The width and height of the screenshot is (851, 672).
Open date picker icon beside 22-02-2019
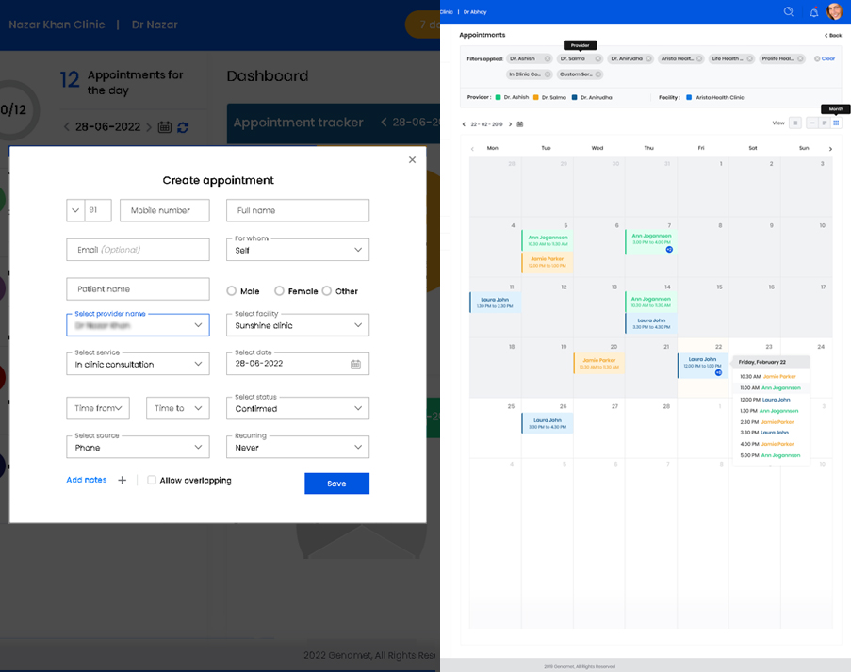[x=520, y=124]
